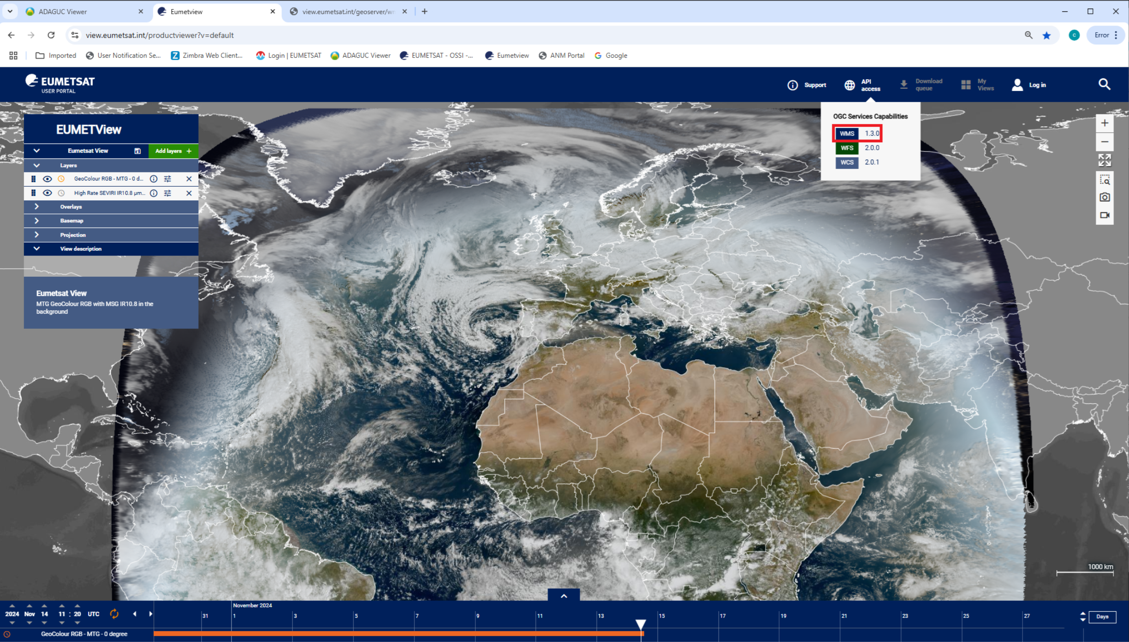Viewport: 1129px width, 642px height.
Task: Click the green Add layers button
Action: tap(173, 151)
